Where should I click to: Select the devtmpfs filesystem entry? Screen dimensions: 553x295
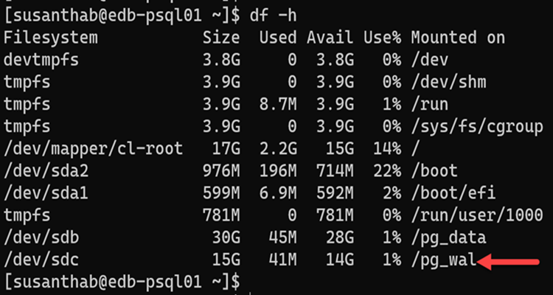click(x=41, y=60)
